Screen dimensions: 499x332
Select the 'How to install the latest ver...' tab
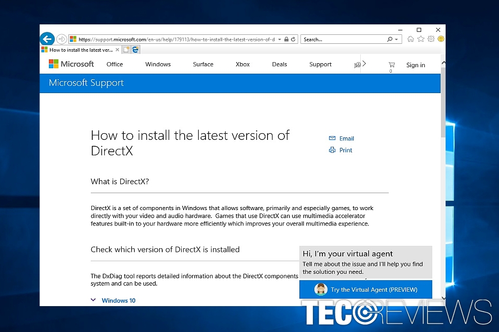click(x=80, y=50)
